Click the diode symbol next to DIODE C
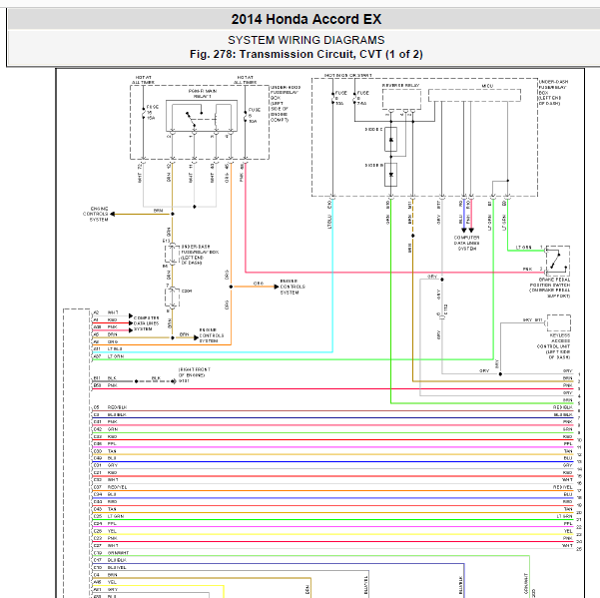 pyautogui.click(x=390, y=140)
